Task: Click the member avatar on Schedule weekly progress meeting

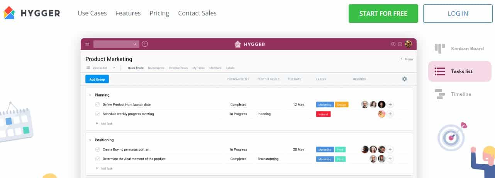Action: point(381,114)
